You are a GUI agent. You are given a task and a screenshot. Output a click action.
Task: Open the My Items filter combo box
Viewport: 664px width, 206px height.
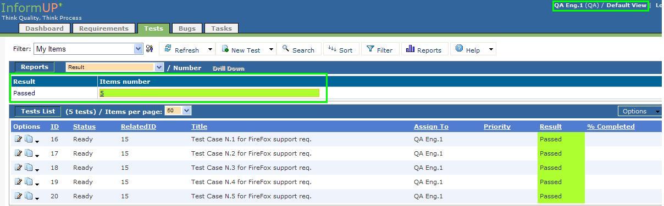tap(88, 49)
